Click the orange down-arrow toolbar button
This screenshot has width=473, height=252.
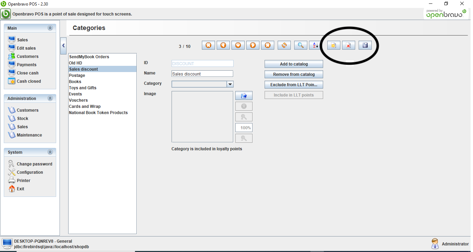pyautogui.click(x=238, y=45)
